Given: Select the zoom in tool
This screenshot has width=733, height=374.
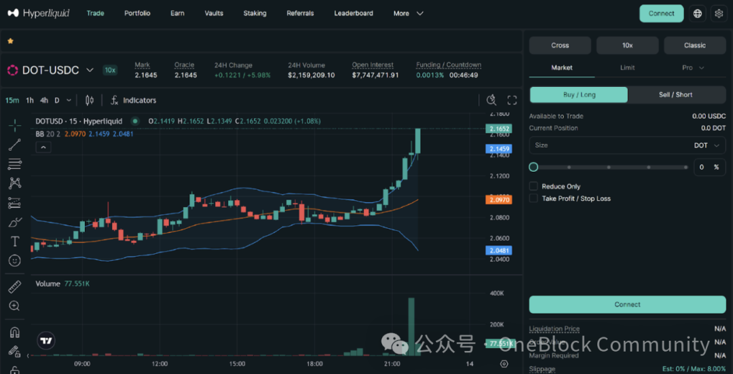Looking at the screenshot, I should point(15,306).
